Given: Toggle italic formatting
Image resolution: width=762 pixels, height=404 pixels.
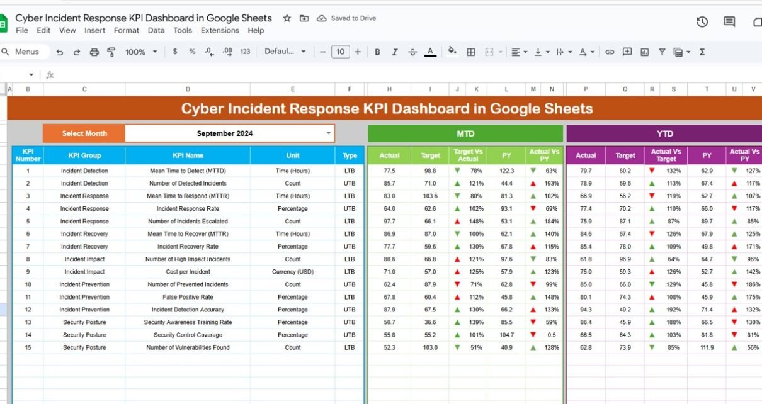Looking at the screenshot, I should [x=395, y=52].
